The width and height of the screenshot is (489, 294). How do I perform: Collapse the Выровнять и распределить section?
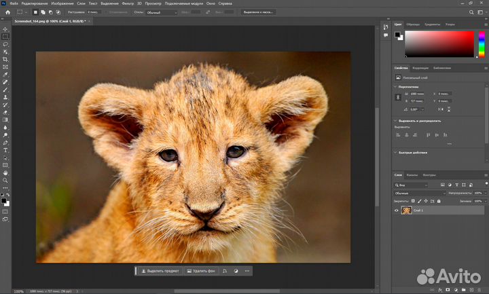(x=395, y=121)
